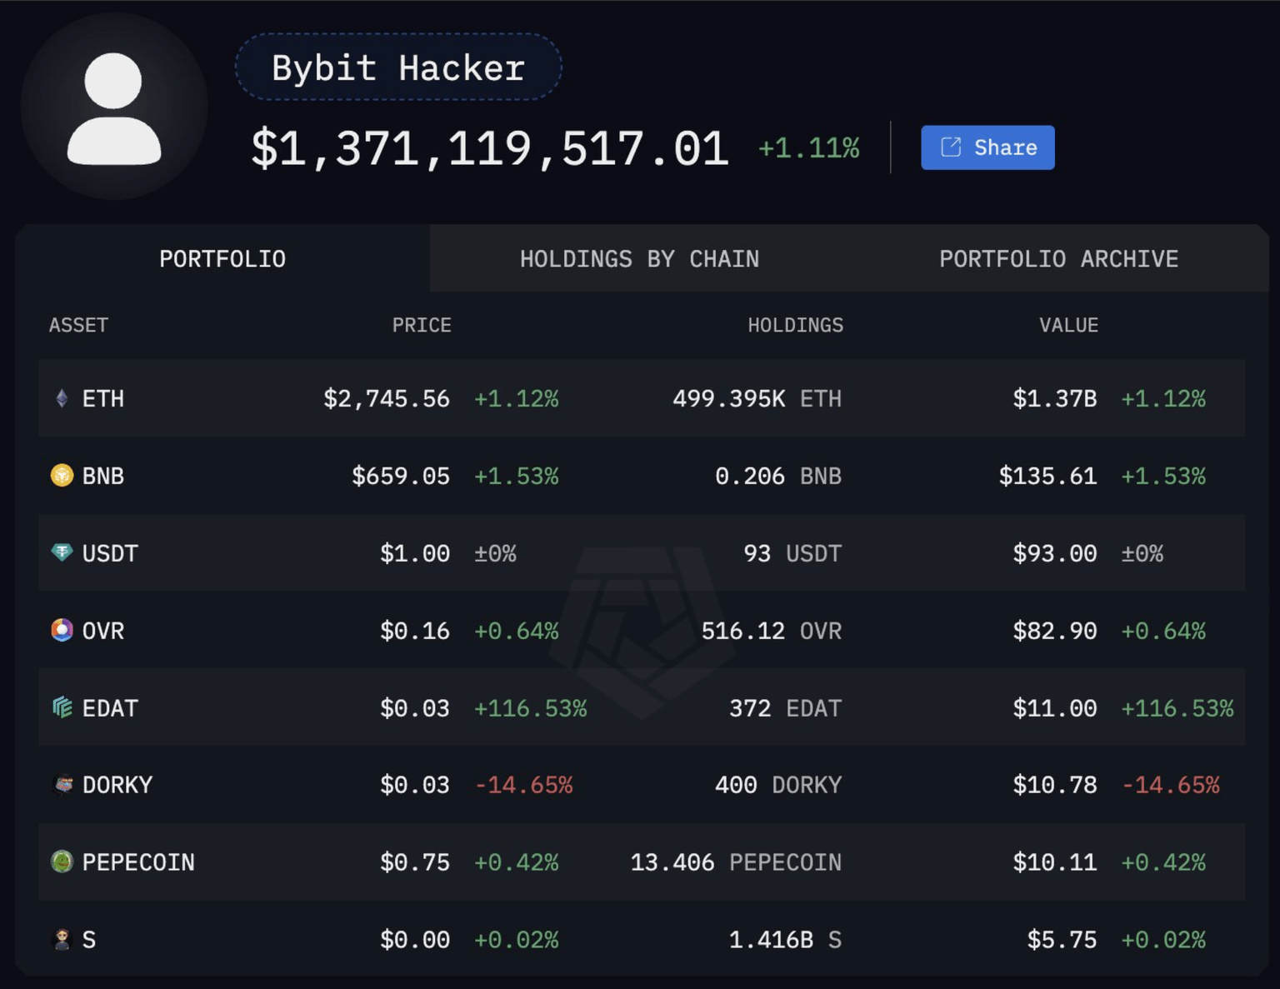Select the PORTFOLIO tab

click(222, 258)
